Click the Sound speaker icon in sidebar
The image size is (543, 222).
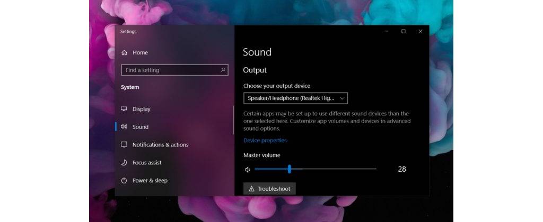(124, 127)
